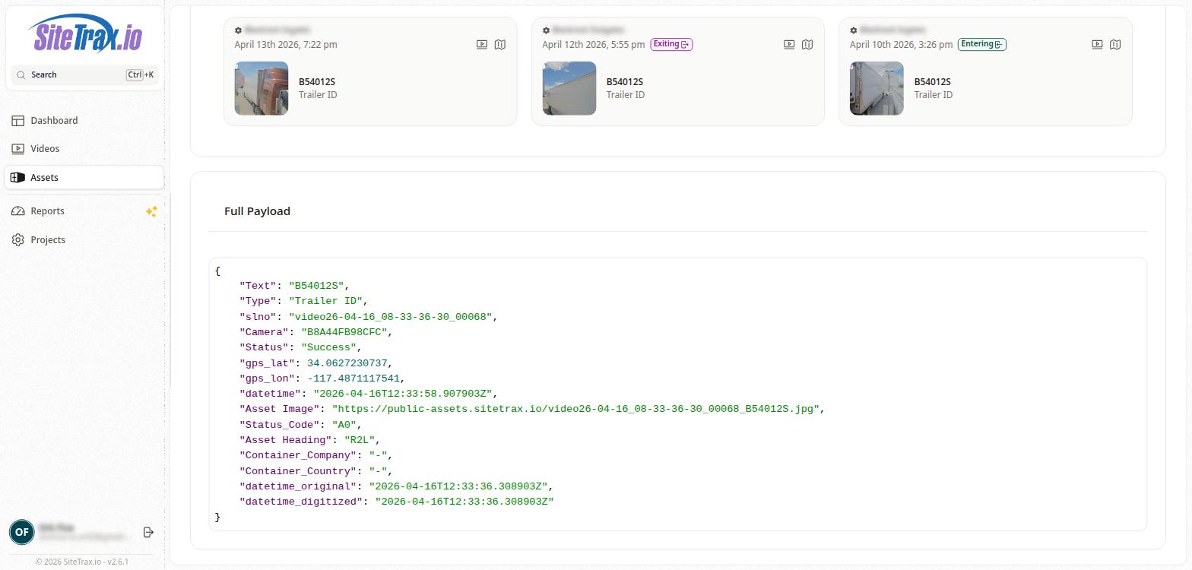Viewport: 1192px width, 570px height.
Task: Click B54012S on the April 13th card
Action: pyautogui.click(x=317, y=81)
